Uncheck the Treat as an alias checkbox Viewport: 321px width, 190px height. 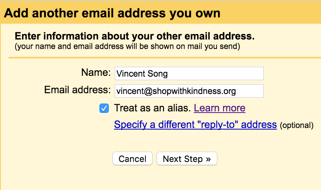point(104,108)
